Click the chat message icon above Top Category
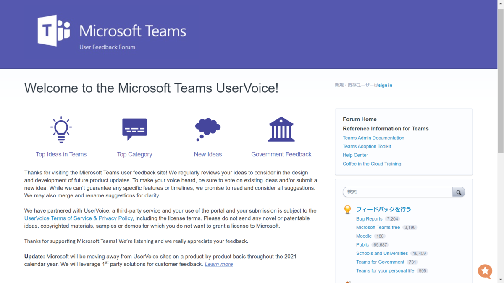This screenshot has height=283, width=504. coord(134,130)
